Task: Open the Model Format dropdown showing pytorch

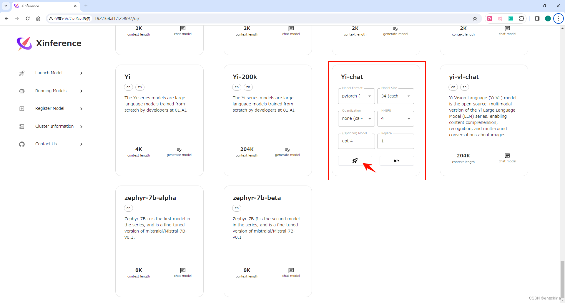Action: (356, 96)
